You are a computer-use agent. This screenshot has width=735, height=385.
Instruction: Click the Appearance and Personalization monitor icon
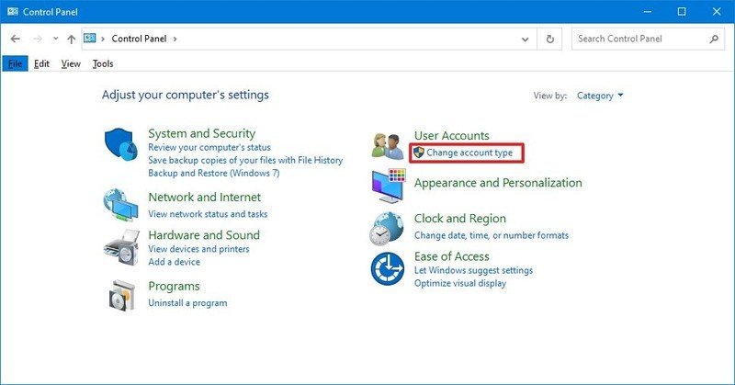(389, 186)
